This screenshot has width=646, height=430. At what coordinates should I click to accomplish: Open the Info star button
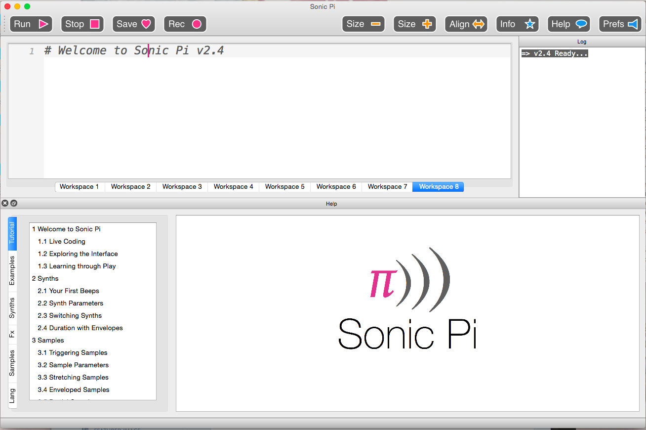click(517, 24)
